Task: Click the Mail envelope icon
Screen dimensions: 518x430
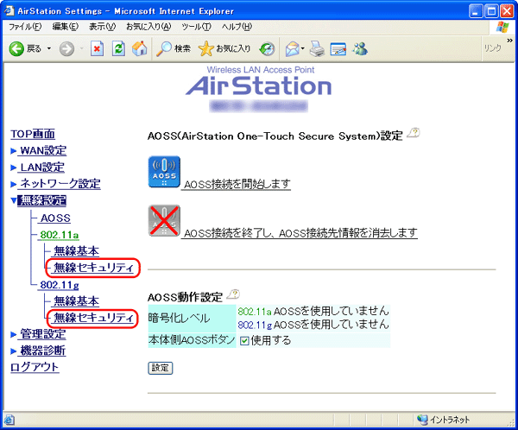Action: click(292, 49)
